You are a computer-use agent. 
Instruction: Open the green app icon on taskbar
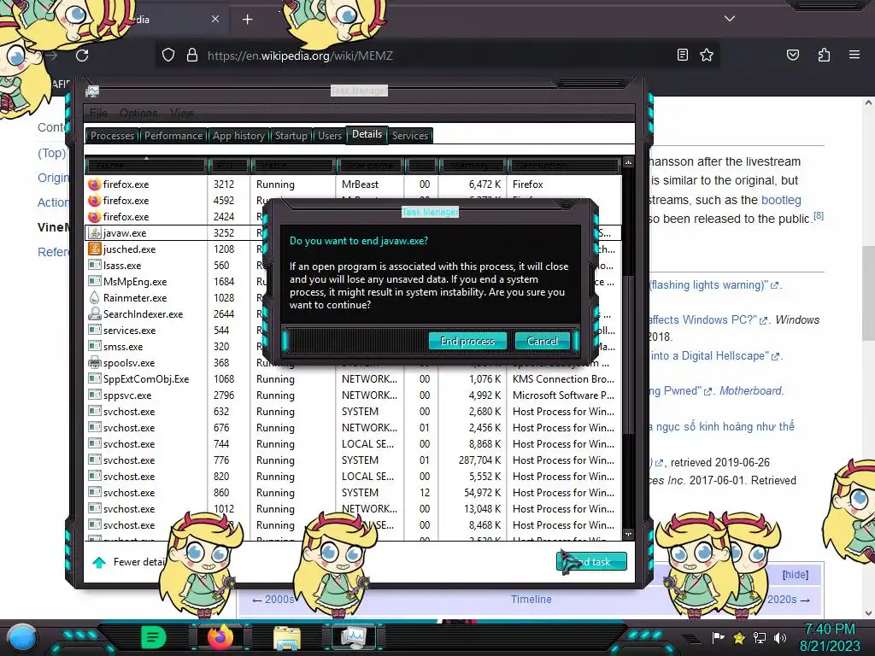click(x=154, y=637)
